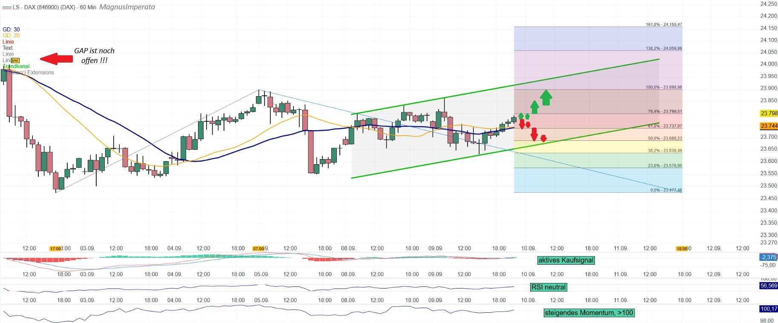The height and width of the screenshot is (323, 778).
Task: Click the 56,569 RSI value badge
Action: [x=768, y=286]
